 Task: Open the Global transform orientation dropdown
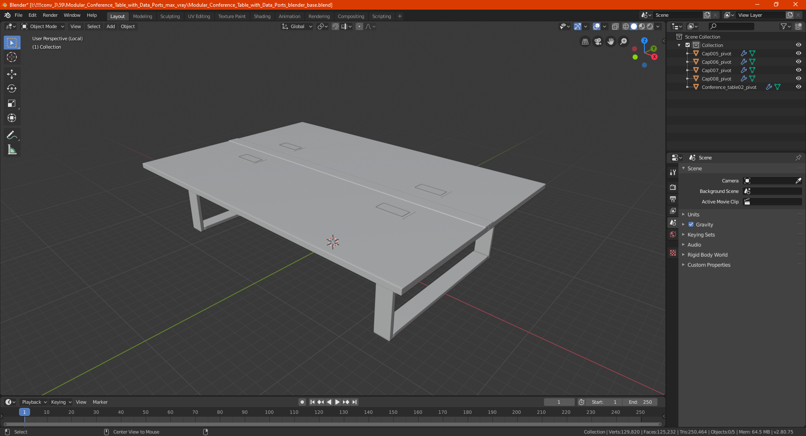[297, 26]
